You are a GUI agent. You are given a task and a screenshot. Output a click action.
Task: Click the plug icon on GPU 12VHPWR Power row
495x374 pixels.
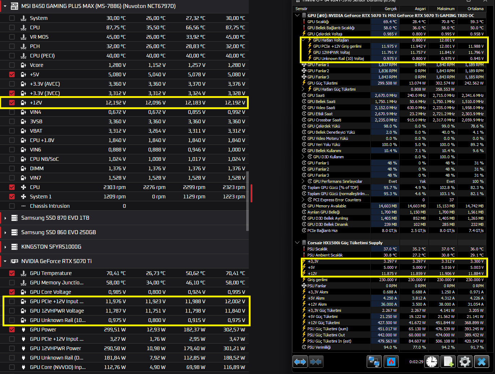click(24, 348)
